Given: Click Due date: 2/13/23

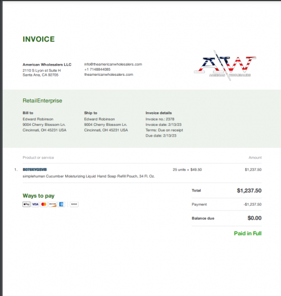Looking at the screenshot, I should tap(161, 135).
